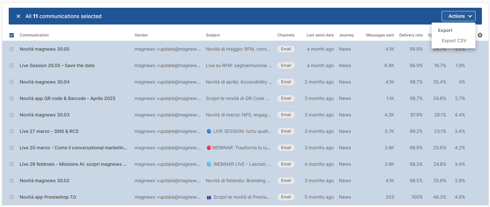This screenshot has width=490, height=207.
Task: Choose Export CSV from the menu
Action: 454,41
